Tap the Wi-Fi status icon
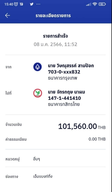Image resolution: width=112 pixels, height=192 pixels. click(x=94, y=4)
